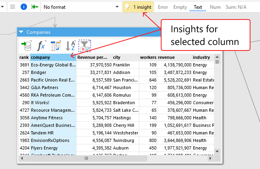Select the Error filter tab

point(163,7)
